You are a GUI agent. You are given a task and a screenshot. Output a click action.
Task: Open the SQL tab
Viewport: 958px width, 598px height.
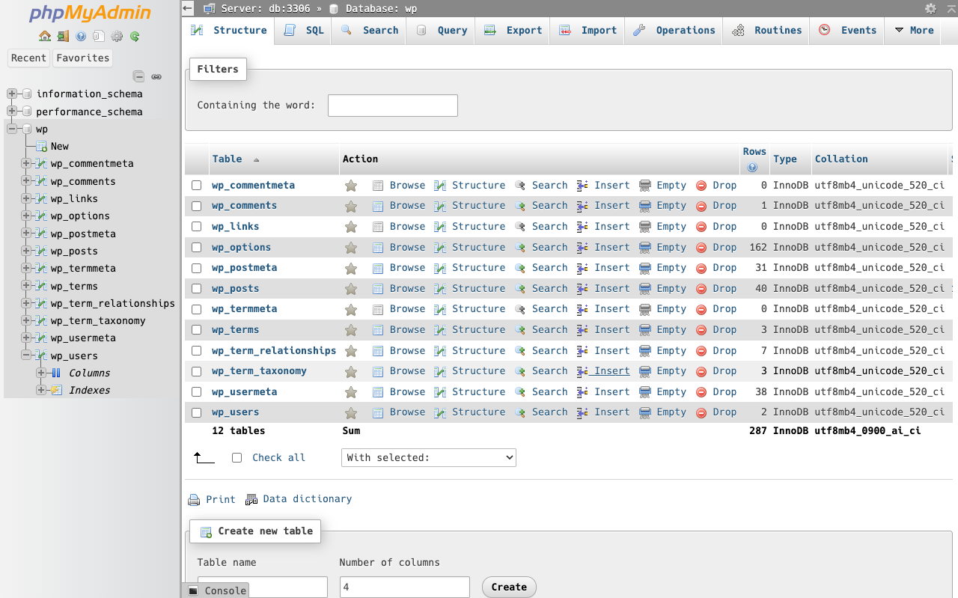tap(304, 31)
